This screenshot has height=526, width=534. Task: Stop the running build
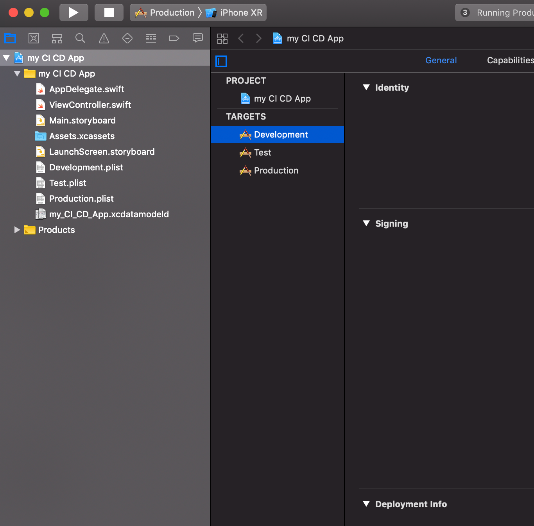click(x=109, y=13)
